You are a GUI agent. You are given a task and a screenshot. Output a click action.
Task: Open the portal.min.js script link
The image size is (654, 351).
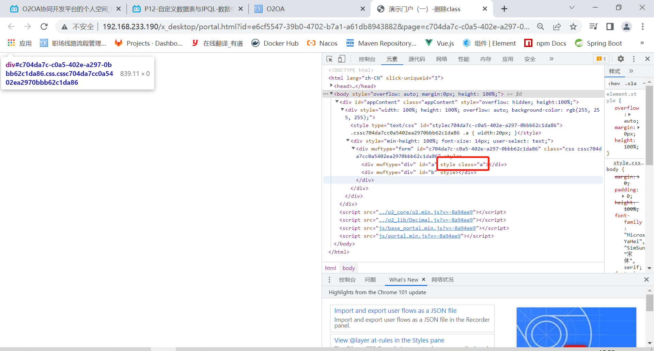420,236
